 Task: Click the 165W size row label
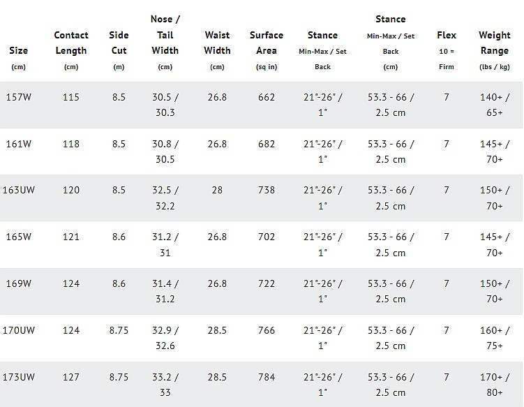[x=19, y=237]
